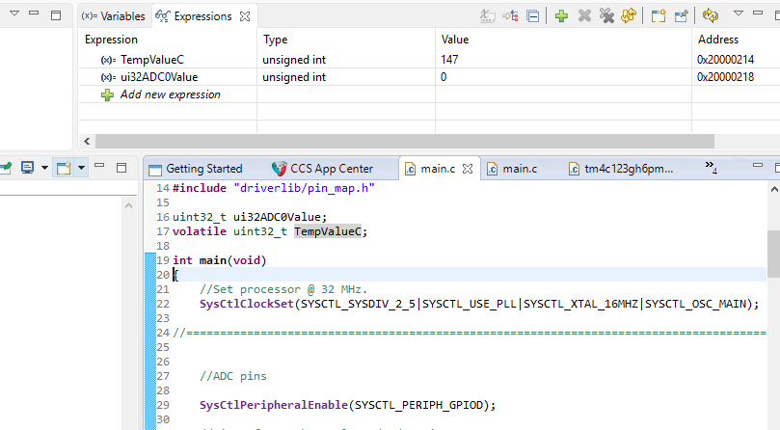Click the Remove selected expression icon
The image size is (780, 430).
click(584, 16)
